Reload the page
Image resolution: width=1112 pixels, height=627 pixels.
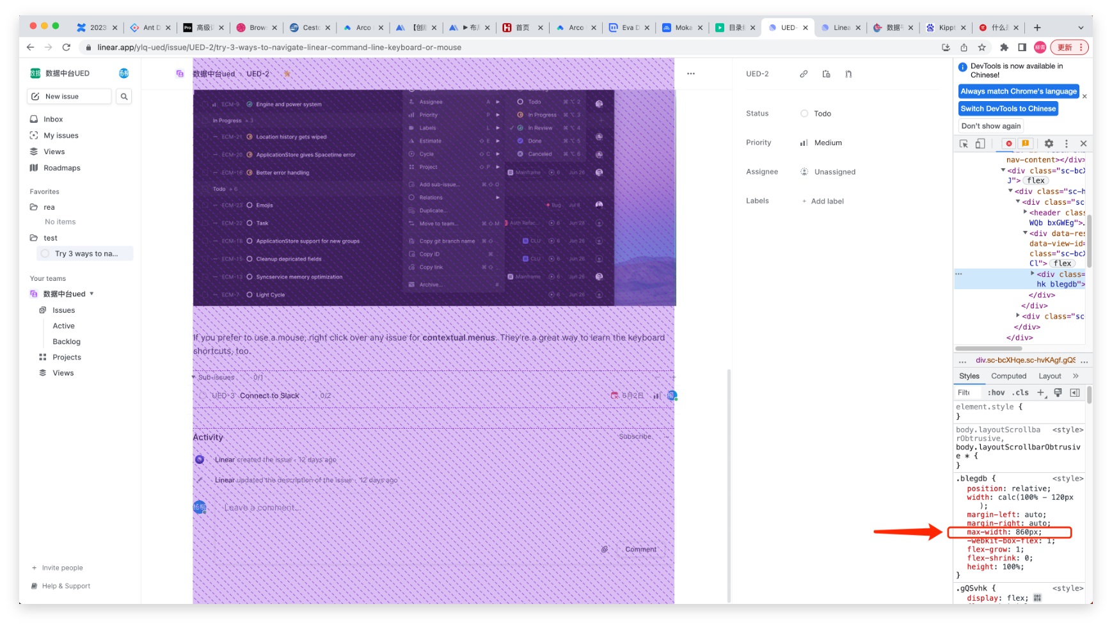pyautogui.click(x=66, y=47)
